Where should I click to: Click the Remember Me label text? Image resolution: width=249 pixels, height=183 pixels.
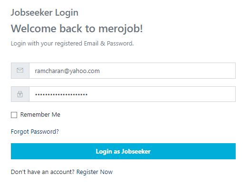[40, 115]
